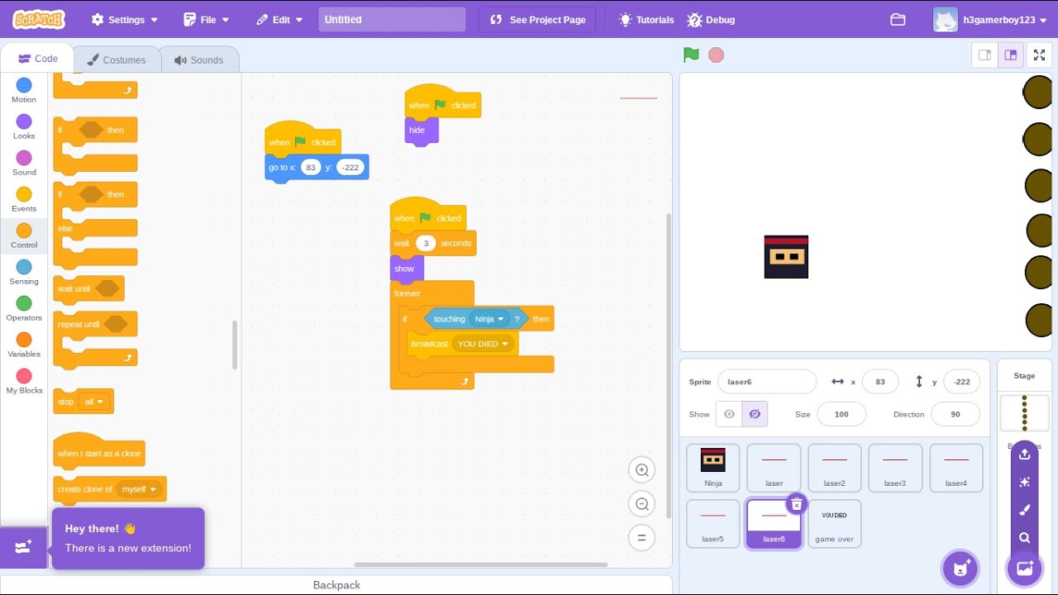Image resolution: width=1058 pixels, height=595 pixels.
Task: Select the Events block category
Action: pos(24,199)
